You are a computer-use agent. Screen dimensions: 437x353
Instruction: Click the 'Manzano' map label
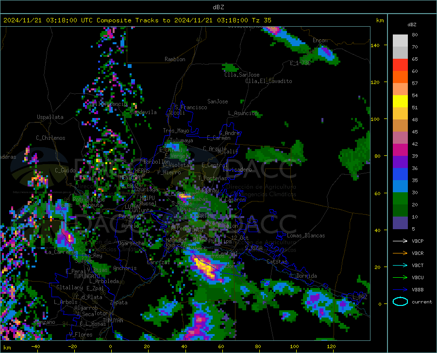45,322
